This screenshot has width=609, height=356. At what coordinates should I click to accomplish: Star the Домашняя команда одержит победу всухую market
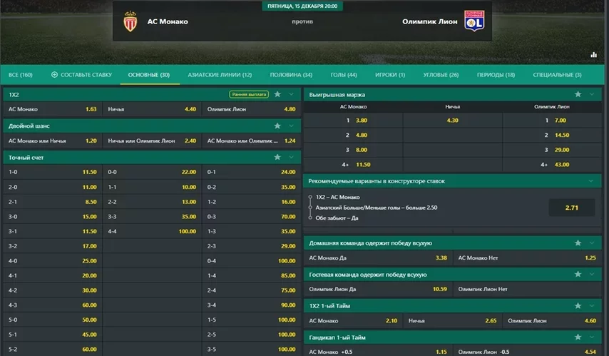click(x=578, y=243)
